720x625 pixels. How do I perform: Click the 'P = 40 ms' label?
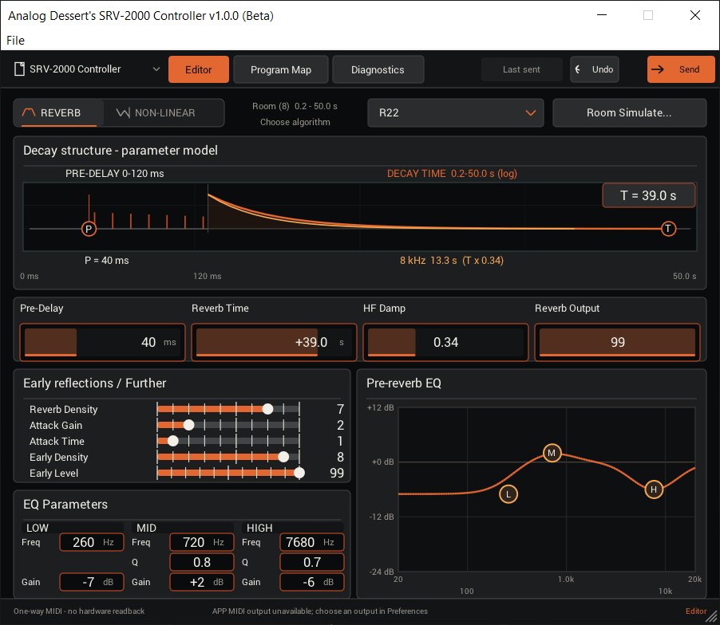pos(106,261)
